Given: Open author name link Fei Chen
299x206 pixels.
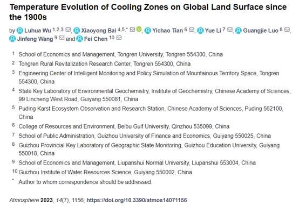Looking at the screenshot, I should point(96,39).
